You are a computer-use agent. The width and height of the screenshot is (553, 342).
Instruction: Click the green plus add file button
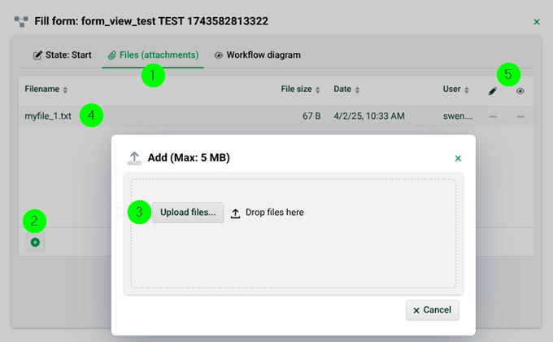pos(35,243)
